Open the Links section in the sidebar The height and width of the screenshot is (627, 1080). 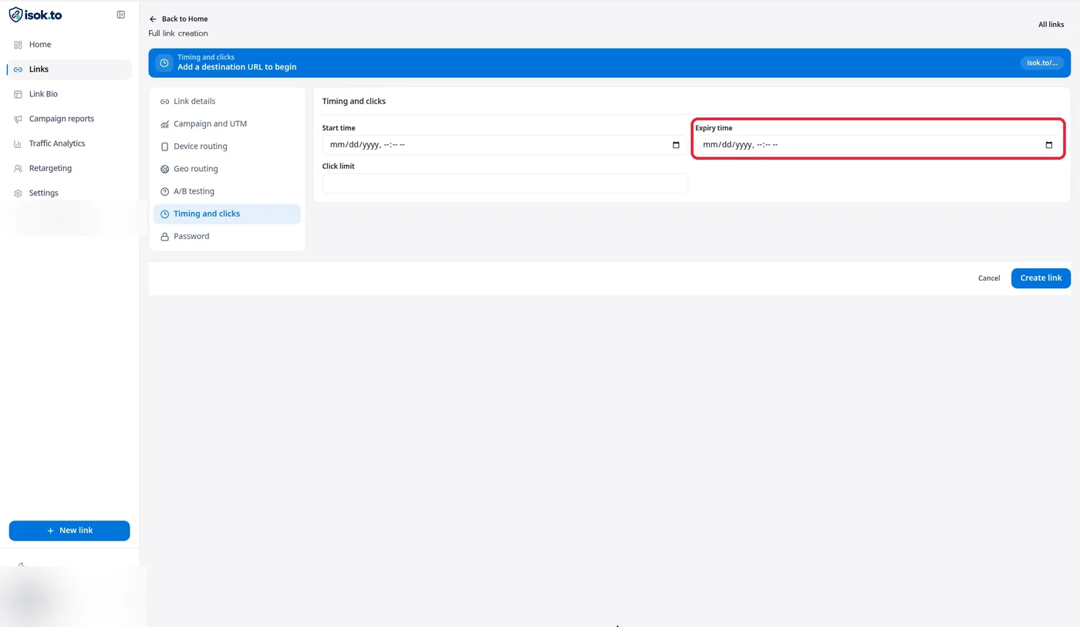[69, 69]
